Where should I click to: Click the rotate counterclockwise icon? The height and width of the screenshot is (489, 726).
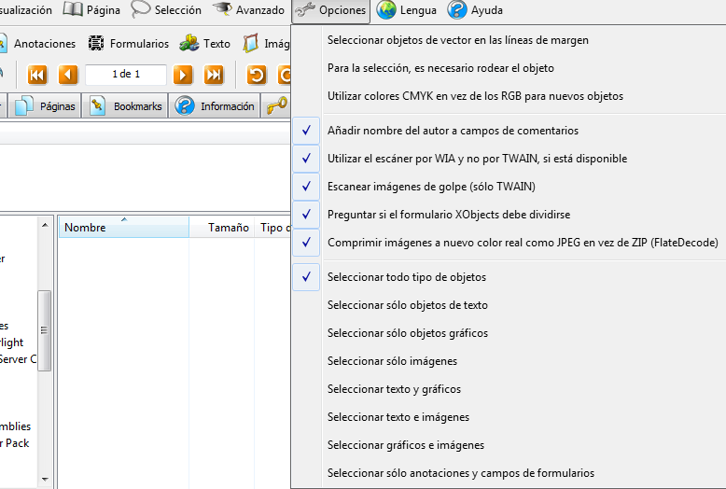tap(256, 75)
